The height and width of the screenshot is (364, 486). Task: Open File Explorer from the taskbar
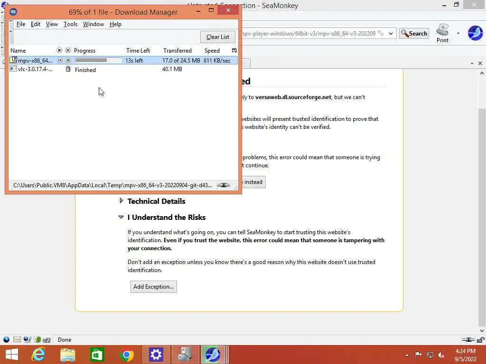coord(67,355)
